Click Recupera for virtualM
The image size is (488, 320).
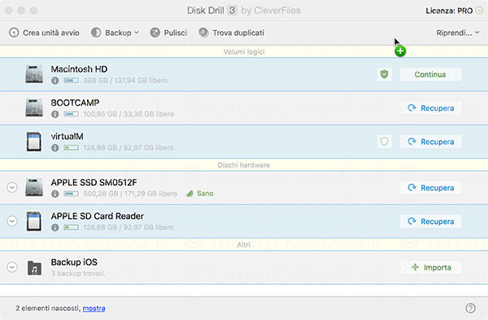430,142
